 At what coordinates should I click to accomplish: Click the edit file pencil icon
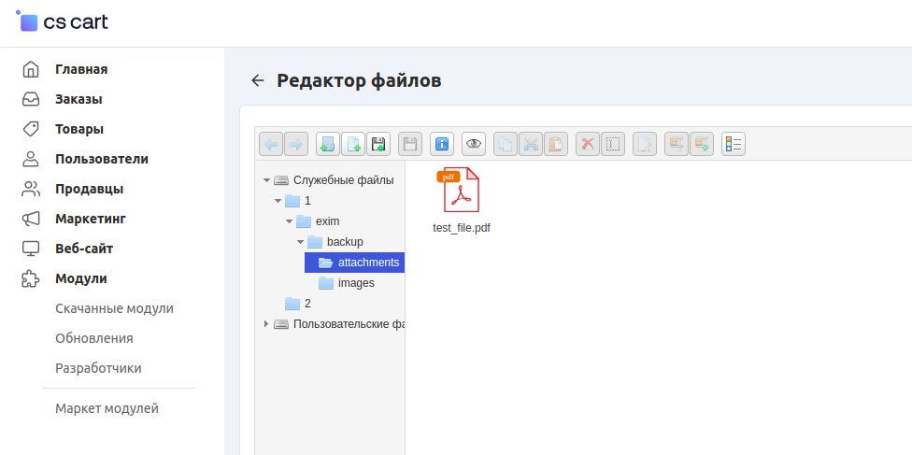(645, 144)
